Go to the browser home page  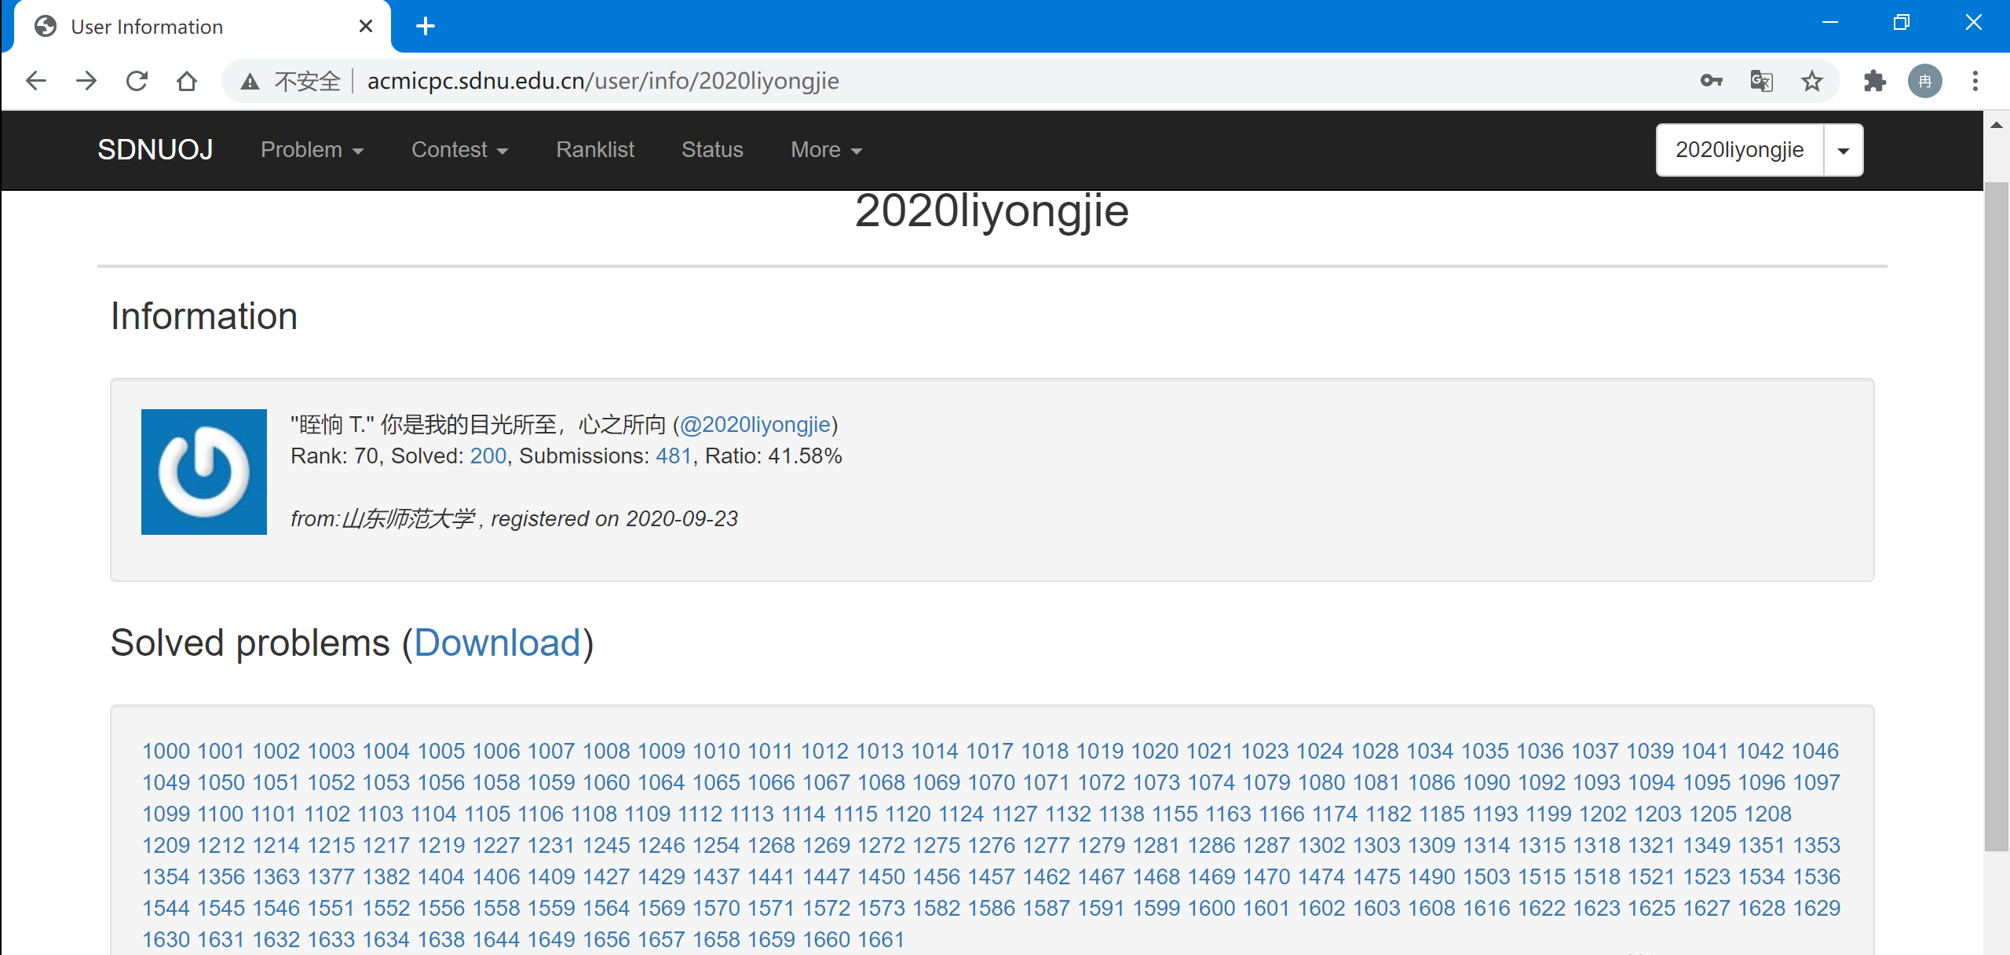pos(187,81)
